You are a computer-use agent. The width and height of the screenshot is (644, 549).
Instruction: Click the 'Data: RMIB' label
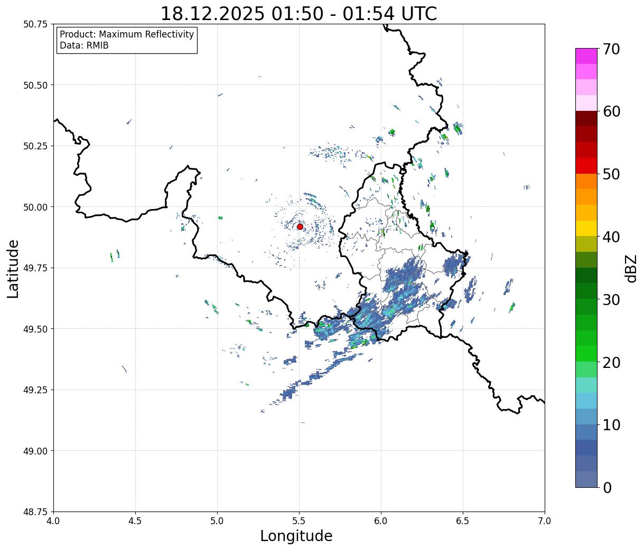coord(84,45)
